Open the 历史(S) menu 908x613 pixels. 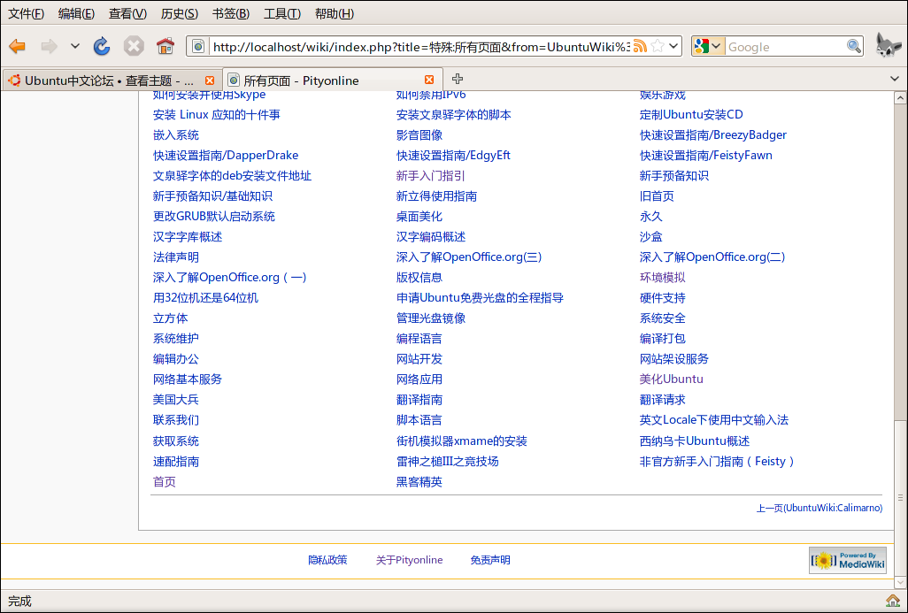pyautogui.click(x=180, y=14)
